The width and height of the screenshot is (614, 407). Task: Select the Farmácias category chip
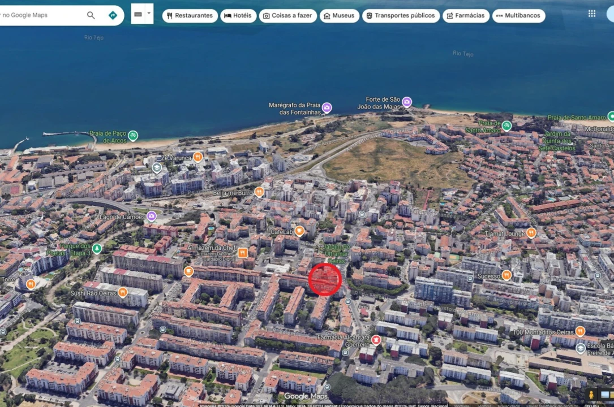click(x=466, y=15)
